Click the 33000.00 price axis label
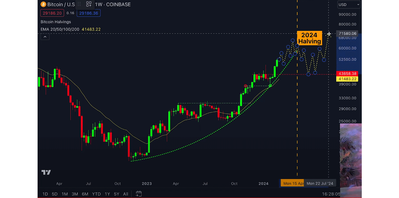 click(x=347, y=98)
